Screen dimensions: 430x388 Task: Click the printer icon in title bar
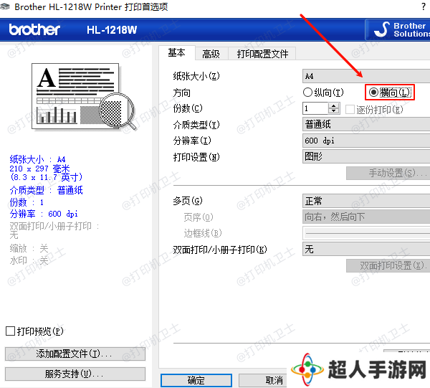5,6
